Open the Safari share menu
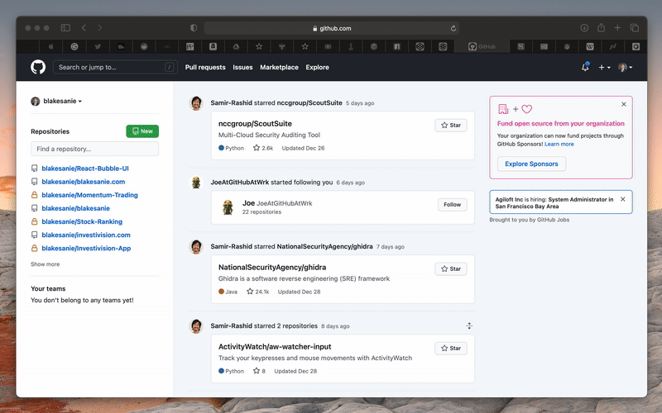 (x=601, y=27)
